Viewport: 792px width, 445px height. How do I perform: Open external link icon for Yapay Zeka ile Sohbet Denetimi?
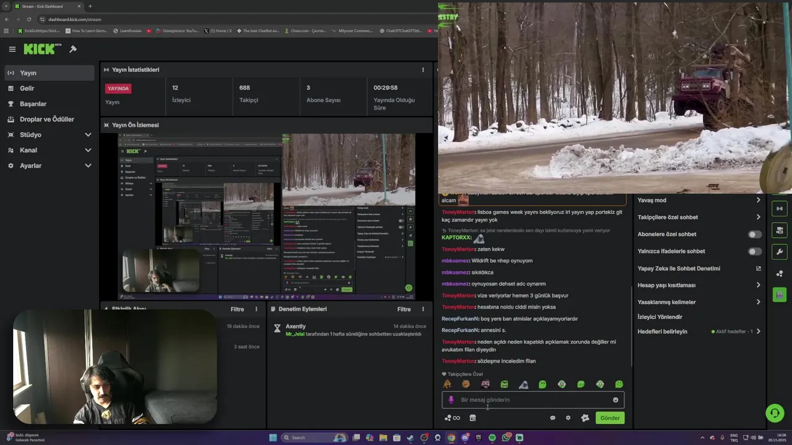click(x=759, y=268)
